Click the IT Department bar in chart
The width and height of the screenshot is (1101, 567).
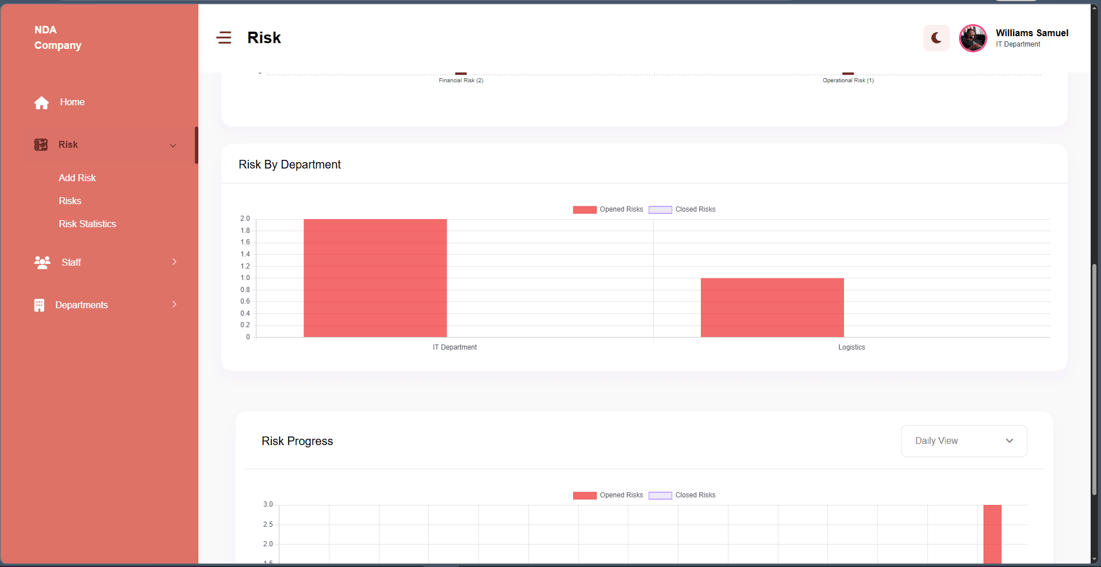point(375,278)
